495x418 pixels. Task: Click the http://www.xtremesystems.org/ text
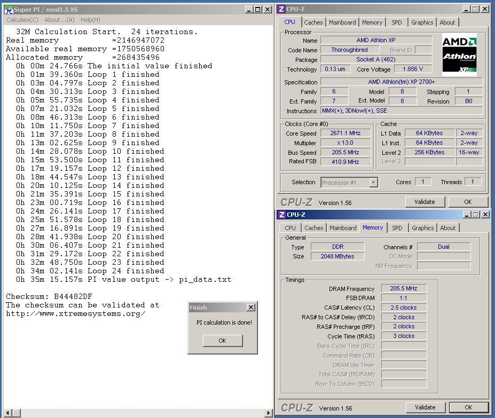point(76,314)
